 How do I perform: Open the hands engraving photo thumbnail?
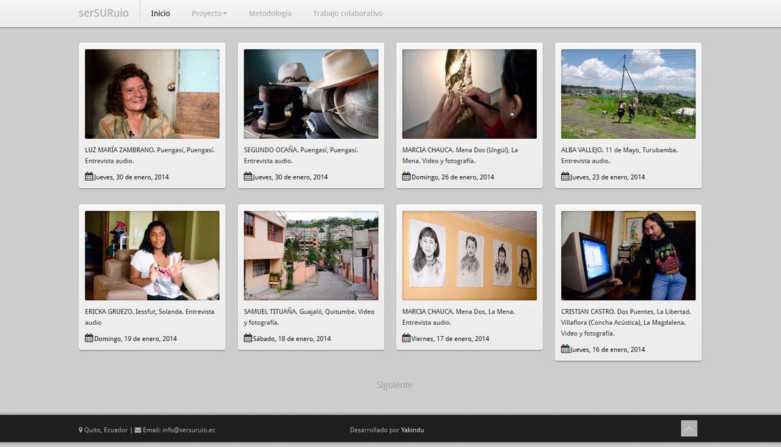(x=469, y=93)
